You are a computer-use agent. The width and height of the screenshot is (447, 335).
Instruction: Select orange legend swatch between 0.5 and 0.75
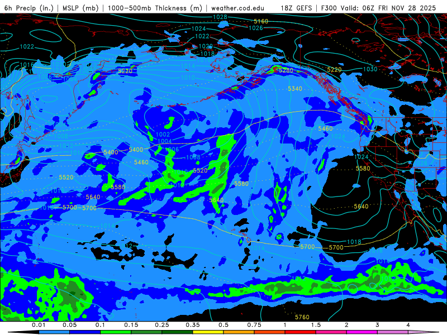239,332
